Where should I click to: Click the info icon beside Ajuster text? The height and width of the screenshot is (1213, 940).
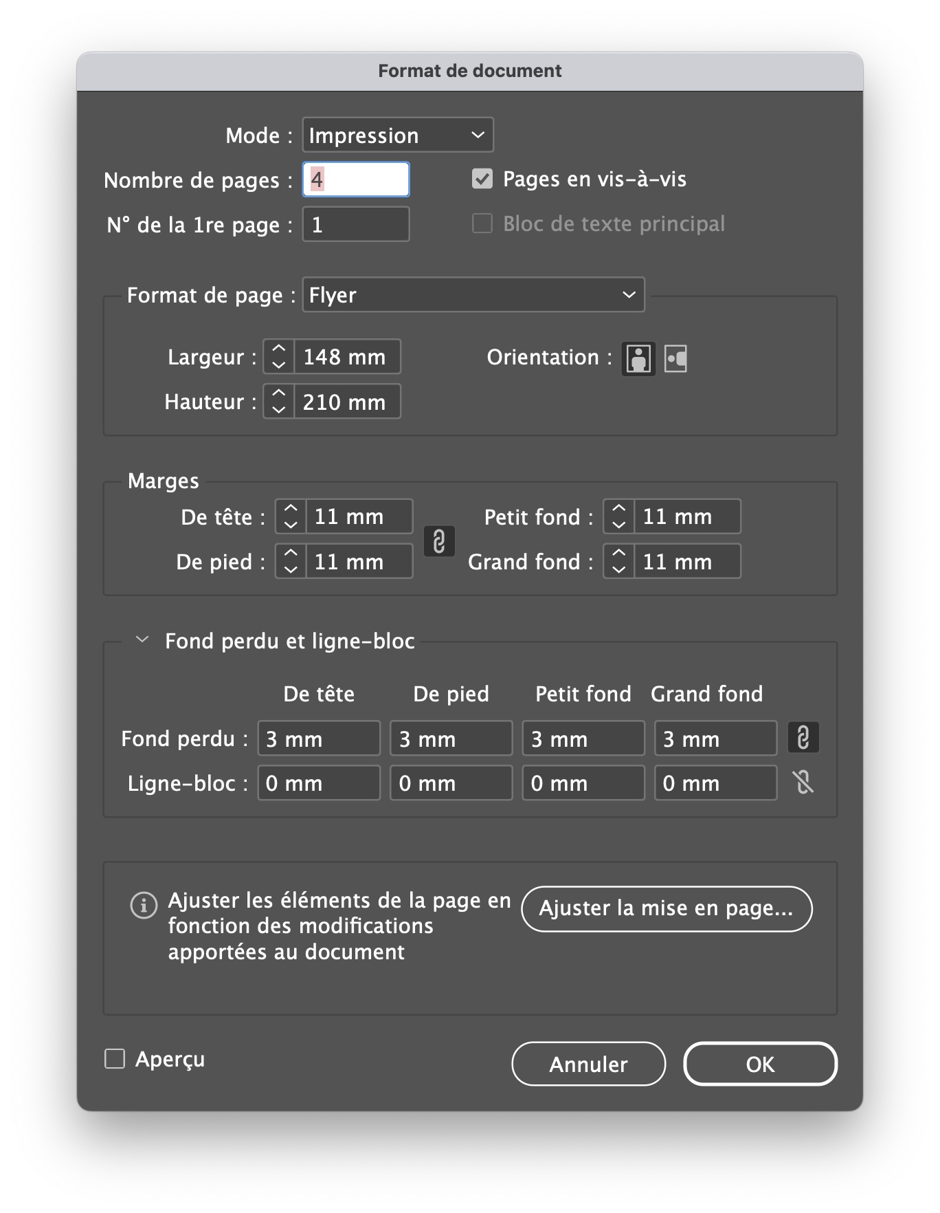pos(144,905)
